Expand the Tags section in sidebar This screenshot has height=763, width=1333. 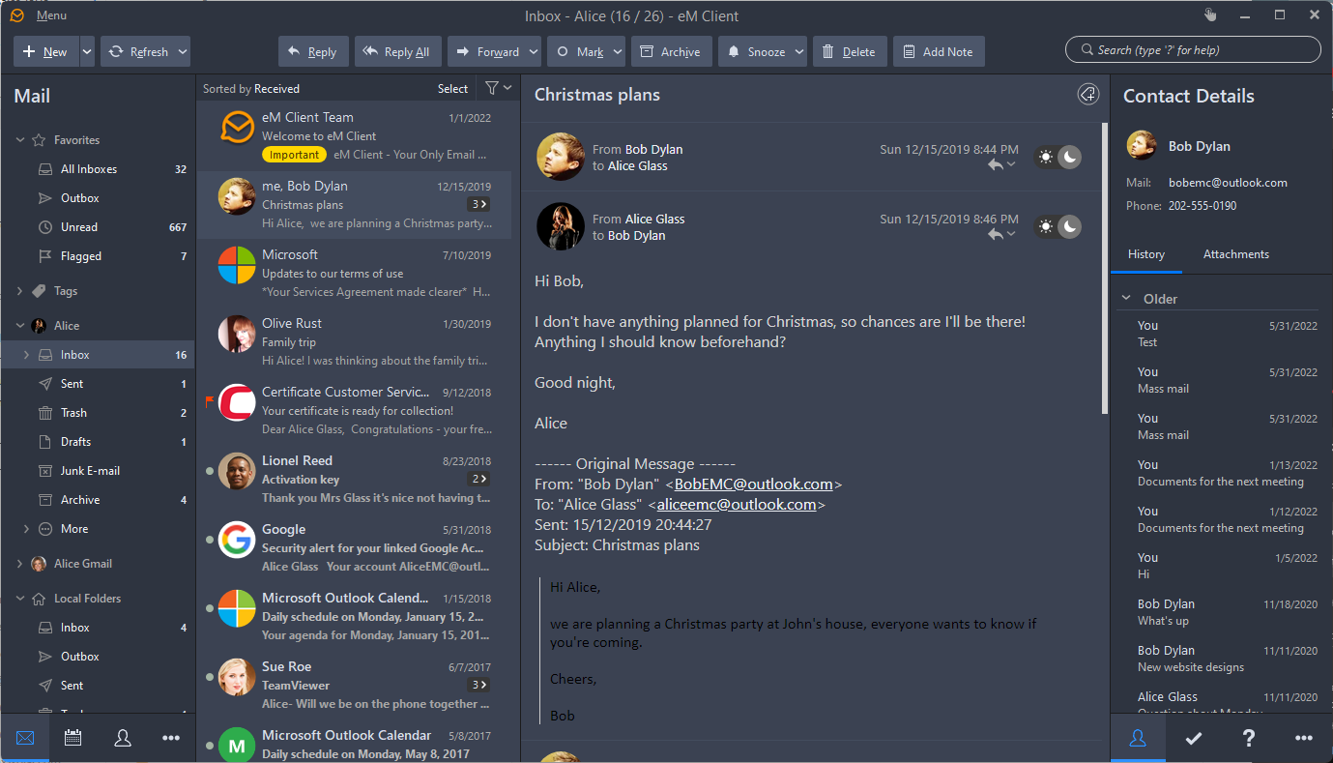pyautogui.click(x=20, y=291)
